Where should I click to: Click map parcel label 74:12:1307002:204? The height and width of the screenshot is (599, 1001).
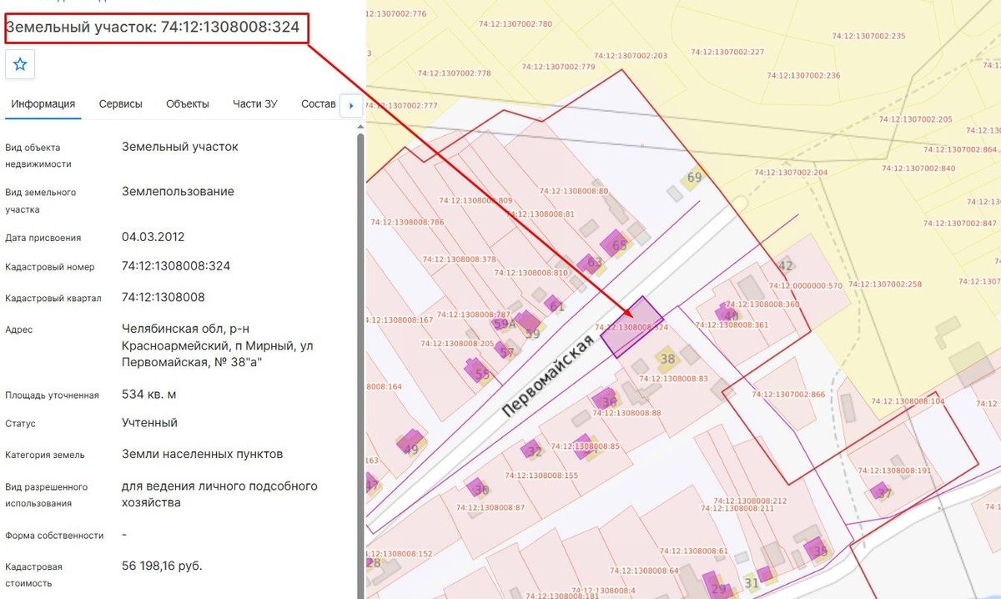point(791,173)
